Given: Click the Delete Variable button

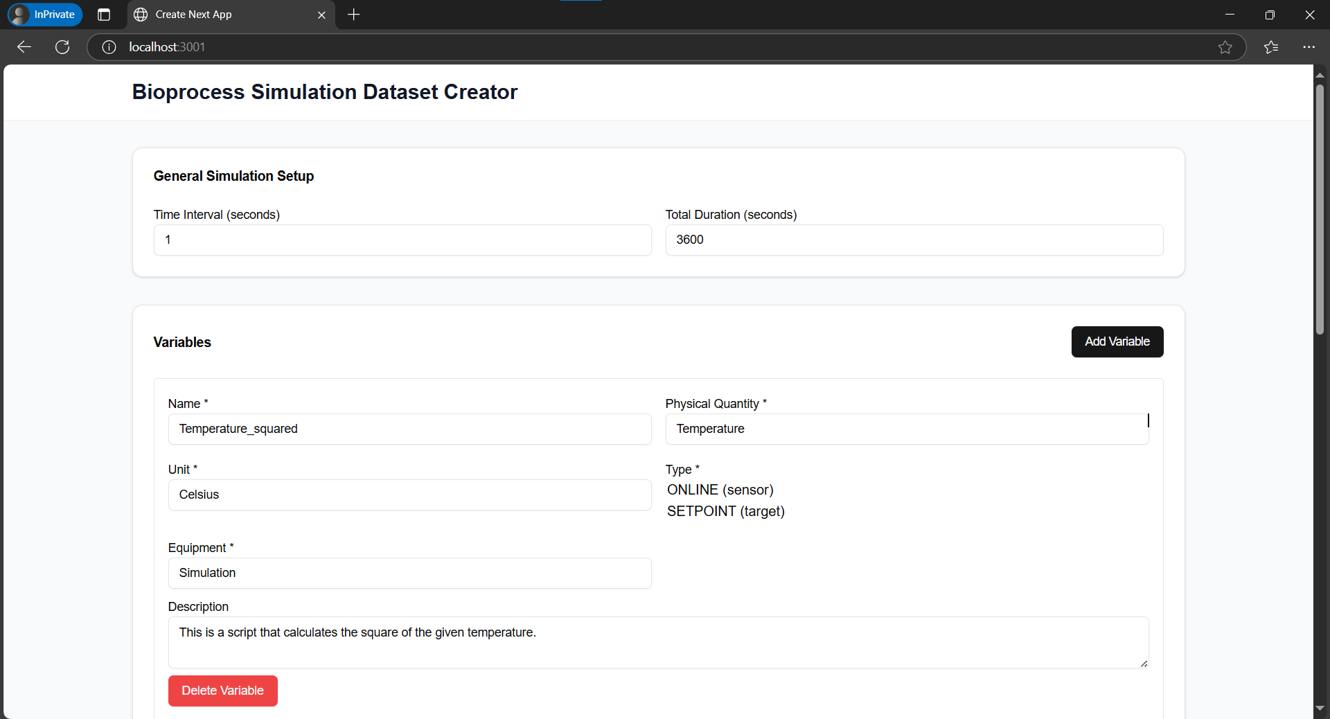Looking at the screenshot, I should [x=222, y=691].
